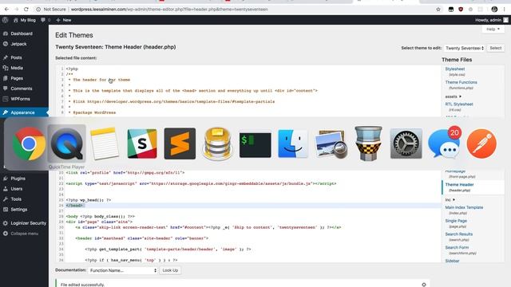Switch to Messages app with badge

[444, 143]
